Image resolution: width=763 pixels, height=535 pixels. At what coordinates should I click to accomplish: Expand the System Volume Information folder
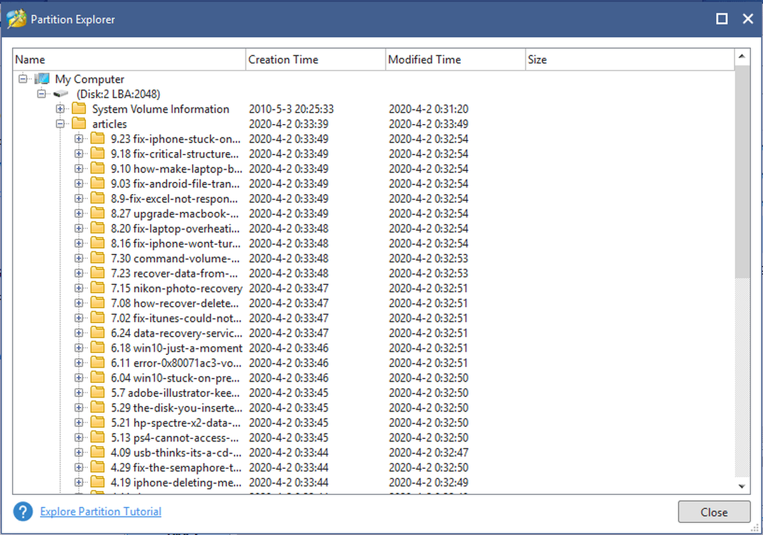tap(60, 109)
